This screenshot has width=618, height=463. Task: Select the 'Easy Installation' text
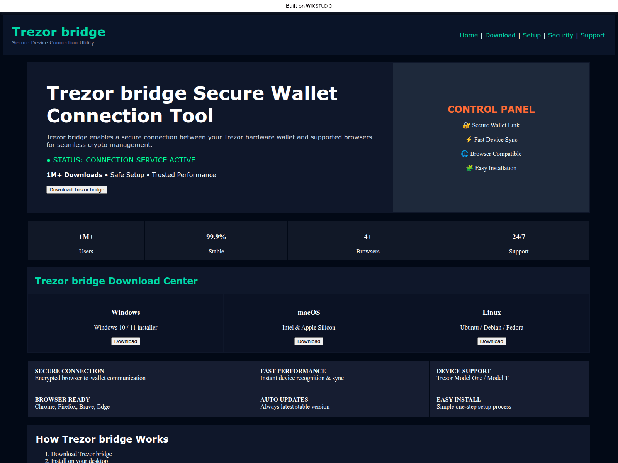point(496,168)
